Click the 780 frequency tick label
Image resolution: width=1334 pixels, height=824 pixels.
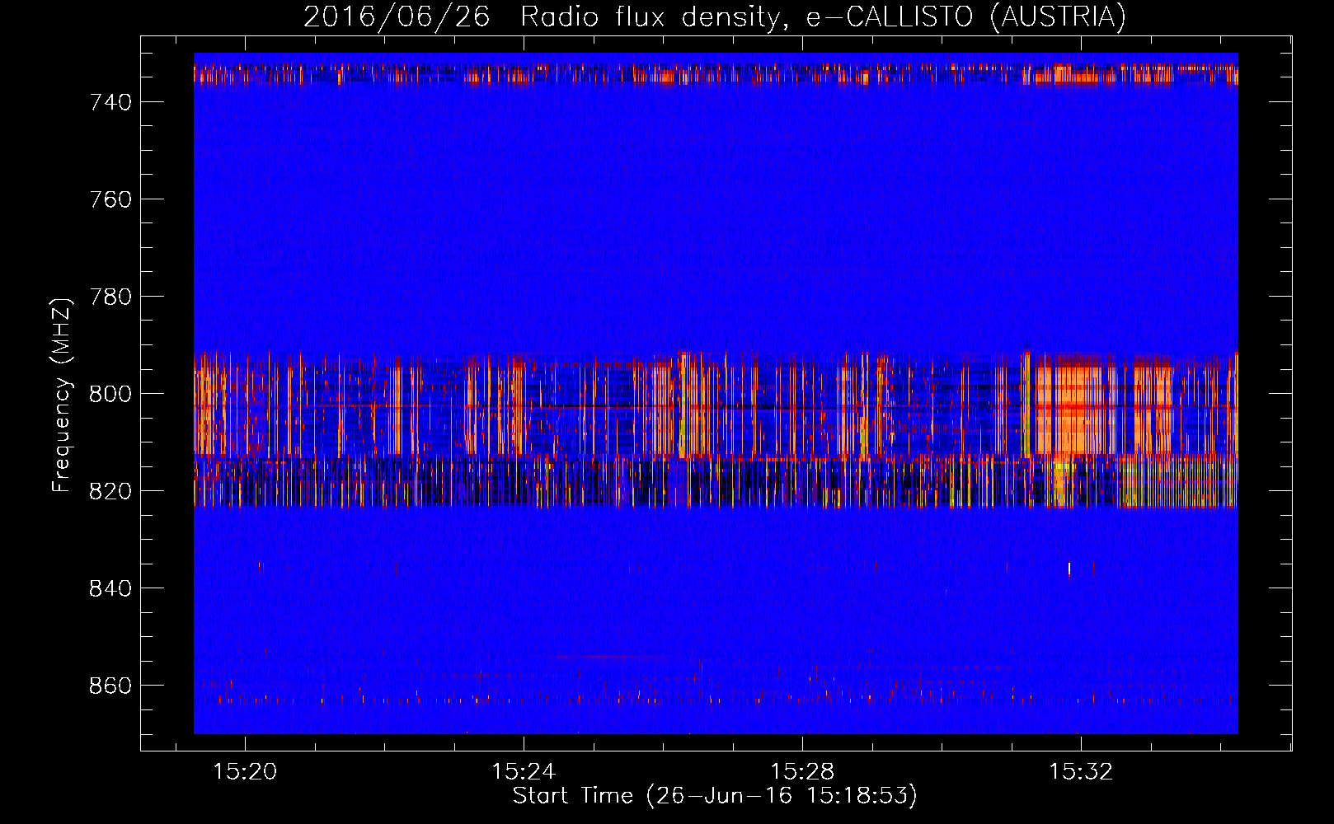pyautogui.click(x=110, y=297)
